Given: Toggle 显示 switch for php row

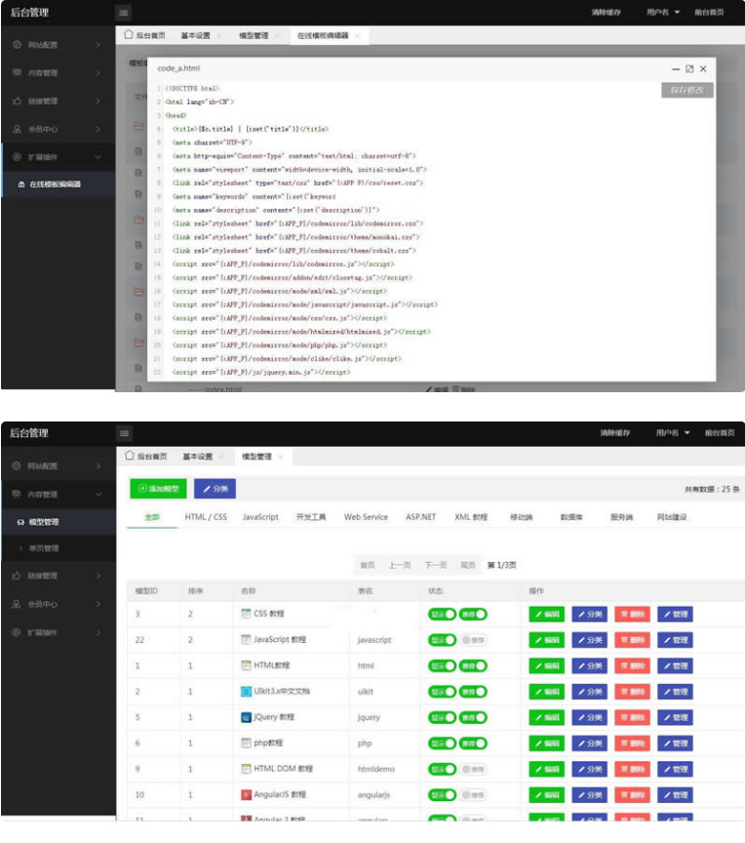Looking at the screenshot, I should click(442, 743).
